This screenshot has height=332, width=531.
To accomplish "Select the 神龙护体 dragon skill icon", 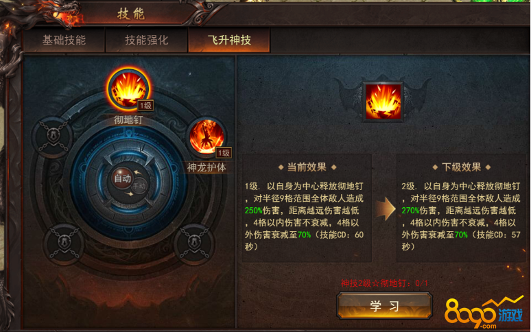I will coord(206,137).
